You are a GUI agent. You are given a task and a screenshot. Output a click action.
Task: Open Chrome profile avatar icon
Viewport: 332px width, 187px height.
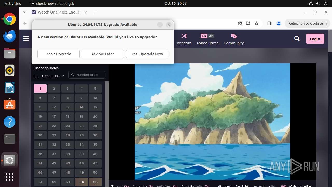[279, 23]
